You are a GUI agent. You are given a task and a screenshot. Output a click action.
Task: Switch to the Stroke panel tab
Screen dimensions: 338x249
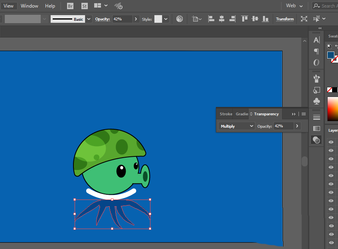pyautogui.click(x=226, y=114)
